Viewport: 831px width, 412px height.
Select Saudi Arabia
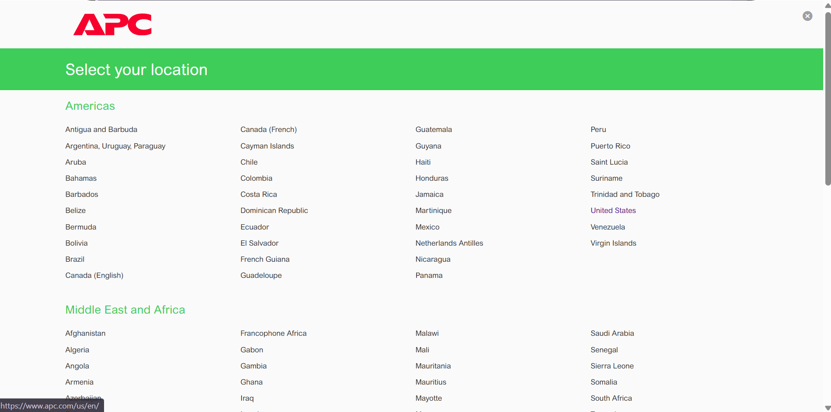pyautogui.click(x=612, y=333)
